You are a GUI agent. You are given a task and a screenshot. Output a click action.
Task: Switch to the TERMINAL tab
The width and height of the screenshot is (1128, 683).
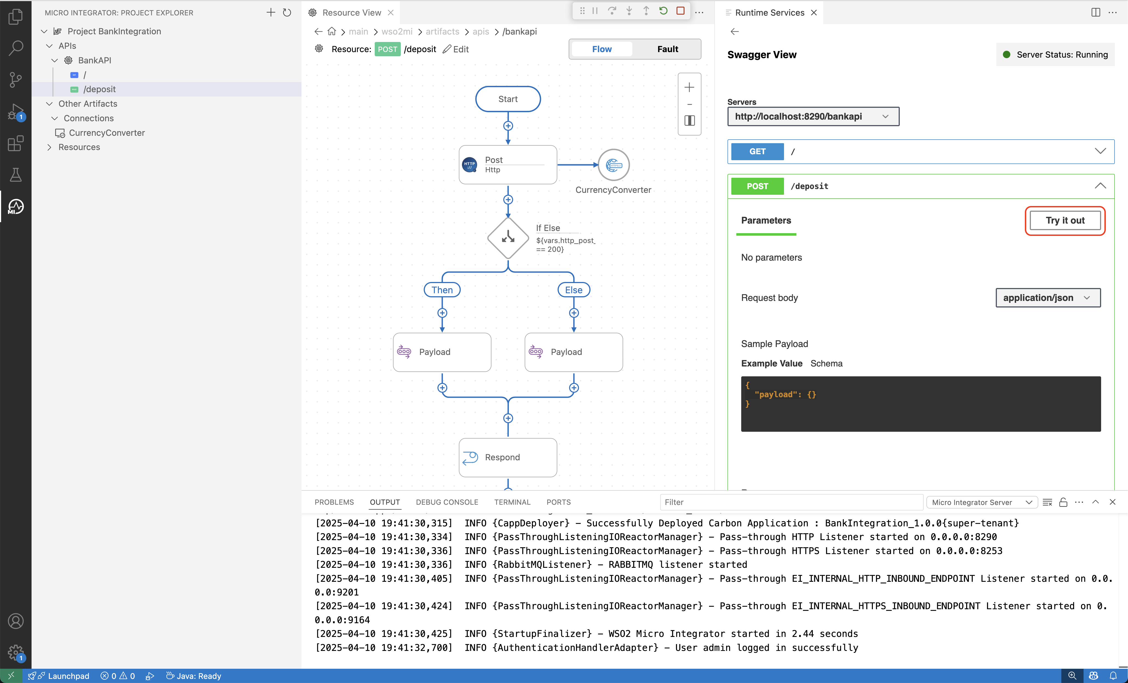point(512,502)
